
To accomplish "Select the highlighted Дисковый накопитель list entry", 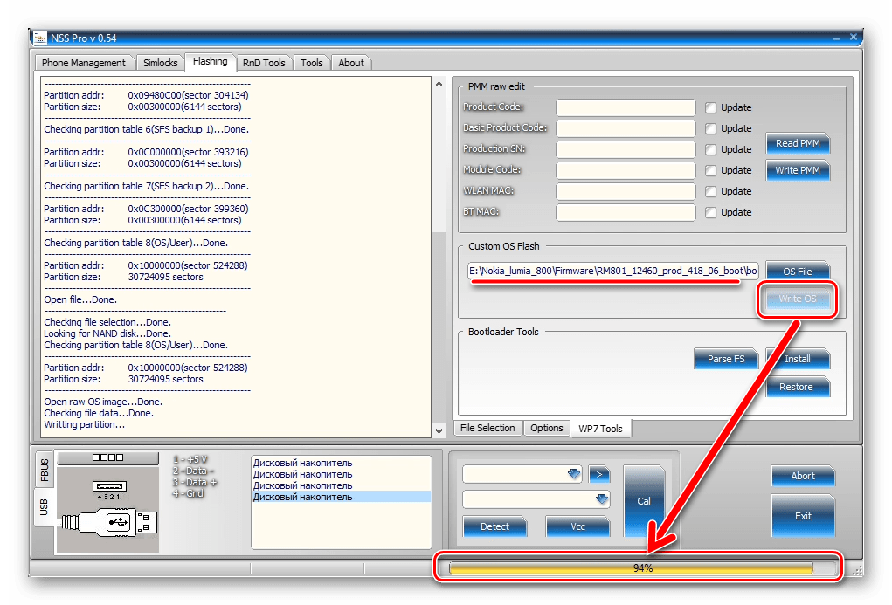I will pos(342,497).
